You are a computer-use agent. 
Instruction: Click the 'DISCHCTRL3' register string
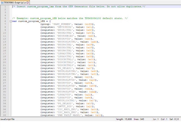tap(65, 65)
